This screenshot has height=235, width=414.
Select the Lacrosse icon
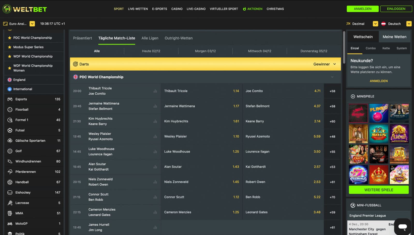click(10, 203)
